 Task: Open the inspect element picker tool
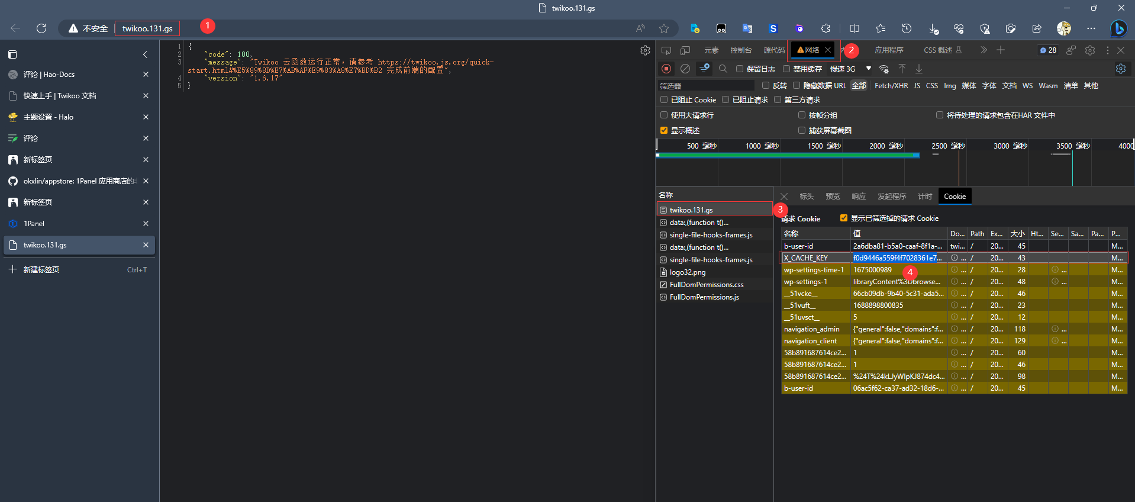pos(666,50)
